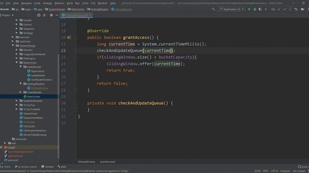Viewport: 309px width, 173px height.
Task: Click the CRLF line separator in status bar
Action: pos(266,171)
